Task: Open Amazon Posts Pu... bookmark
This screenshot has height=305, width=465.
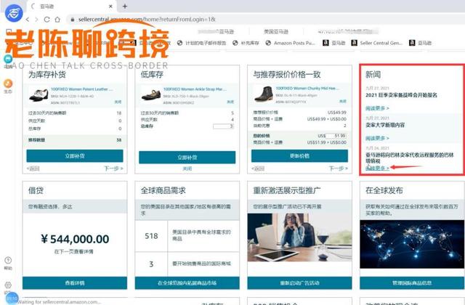Action: tap(290, 43)
